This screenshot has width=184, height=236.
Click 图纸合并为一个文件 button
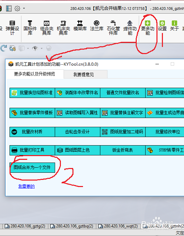coord(32,168)
